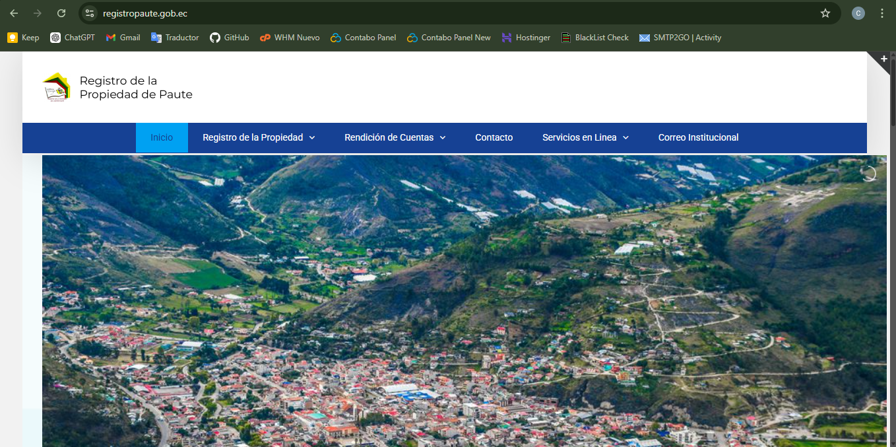Expand the Servicios en Linea dropdown
This screenshot has height=447, width=896.
[x=585, y=137]
